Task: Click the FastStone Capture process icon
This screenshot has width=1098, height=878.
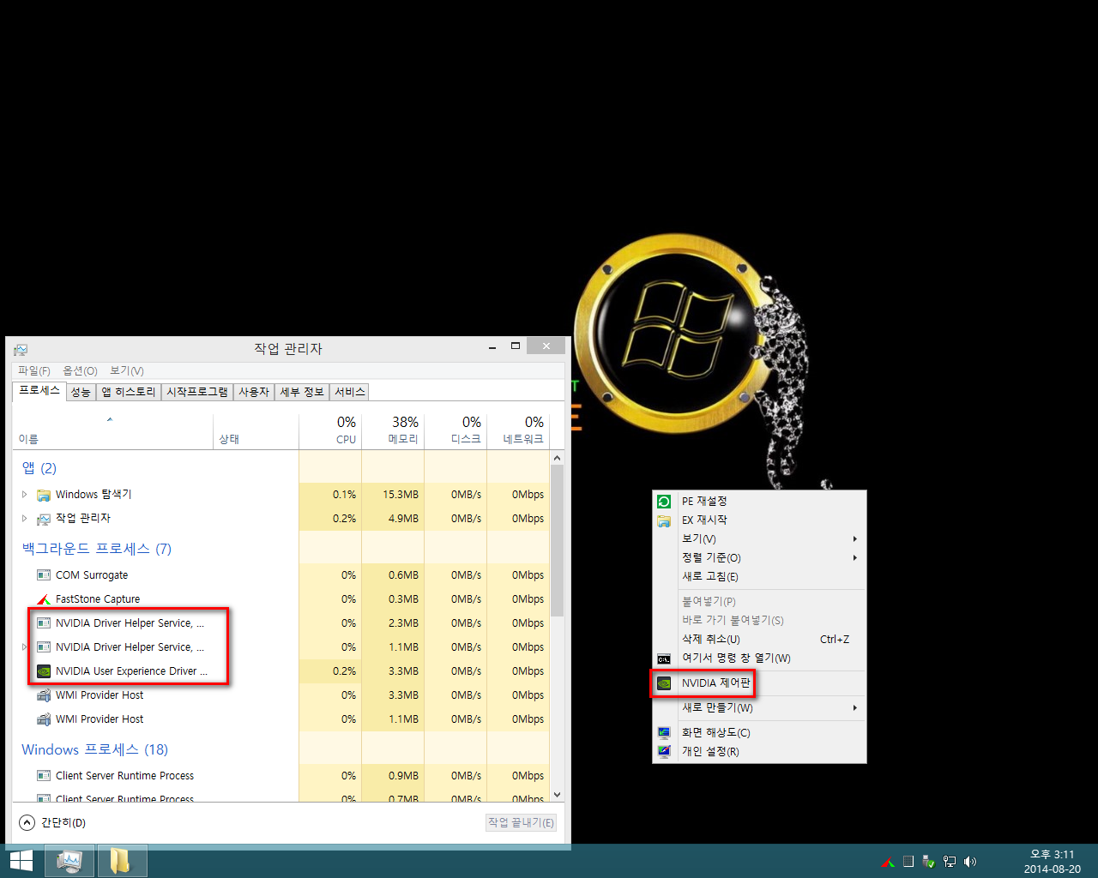Action: [x=44, y=599]
